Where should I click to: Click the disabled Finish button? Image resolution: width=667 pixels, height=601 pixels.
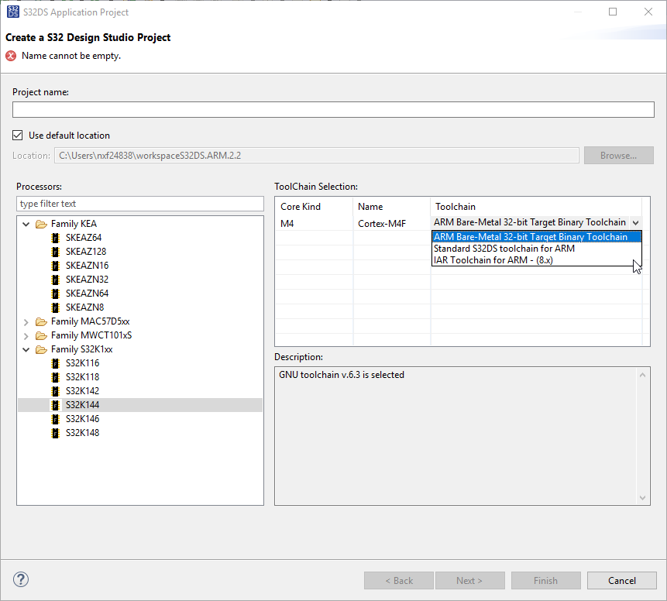(546, 581)
